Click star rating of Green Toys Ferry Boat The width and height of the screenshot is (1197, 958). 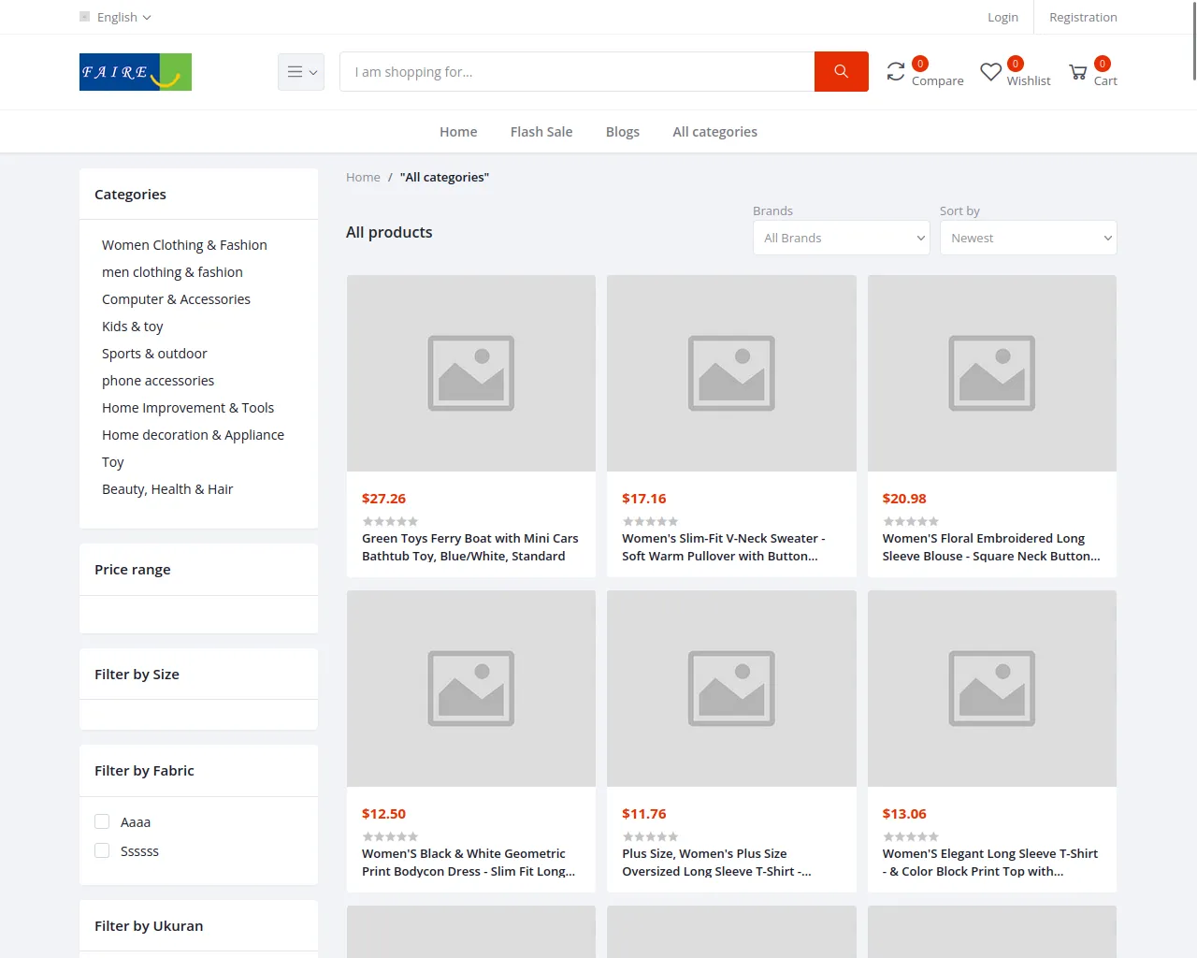pyautogui.click(x=390, y=521)
